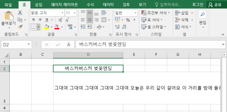Viewport: 227px width, 112px height.
Task: Switch to Formulas (수식) tab
Action: [90, 5]
